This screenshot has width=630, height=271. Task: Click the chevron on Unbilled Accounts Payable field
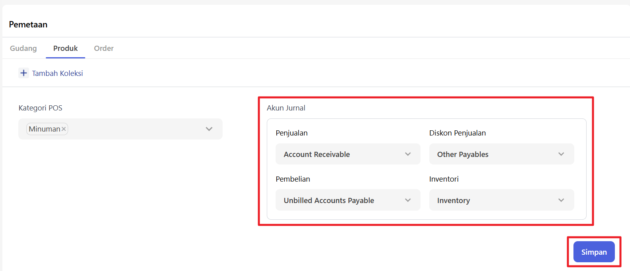[x=408, y=200]
